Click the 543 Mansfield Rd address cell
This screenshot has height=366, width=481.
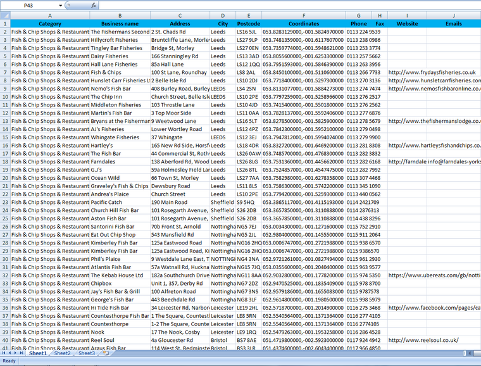click(180, 235)
